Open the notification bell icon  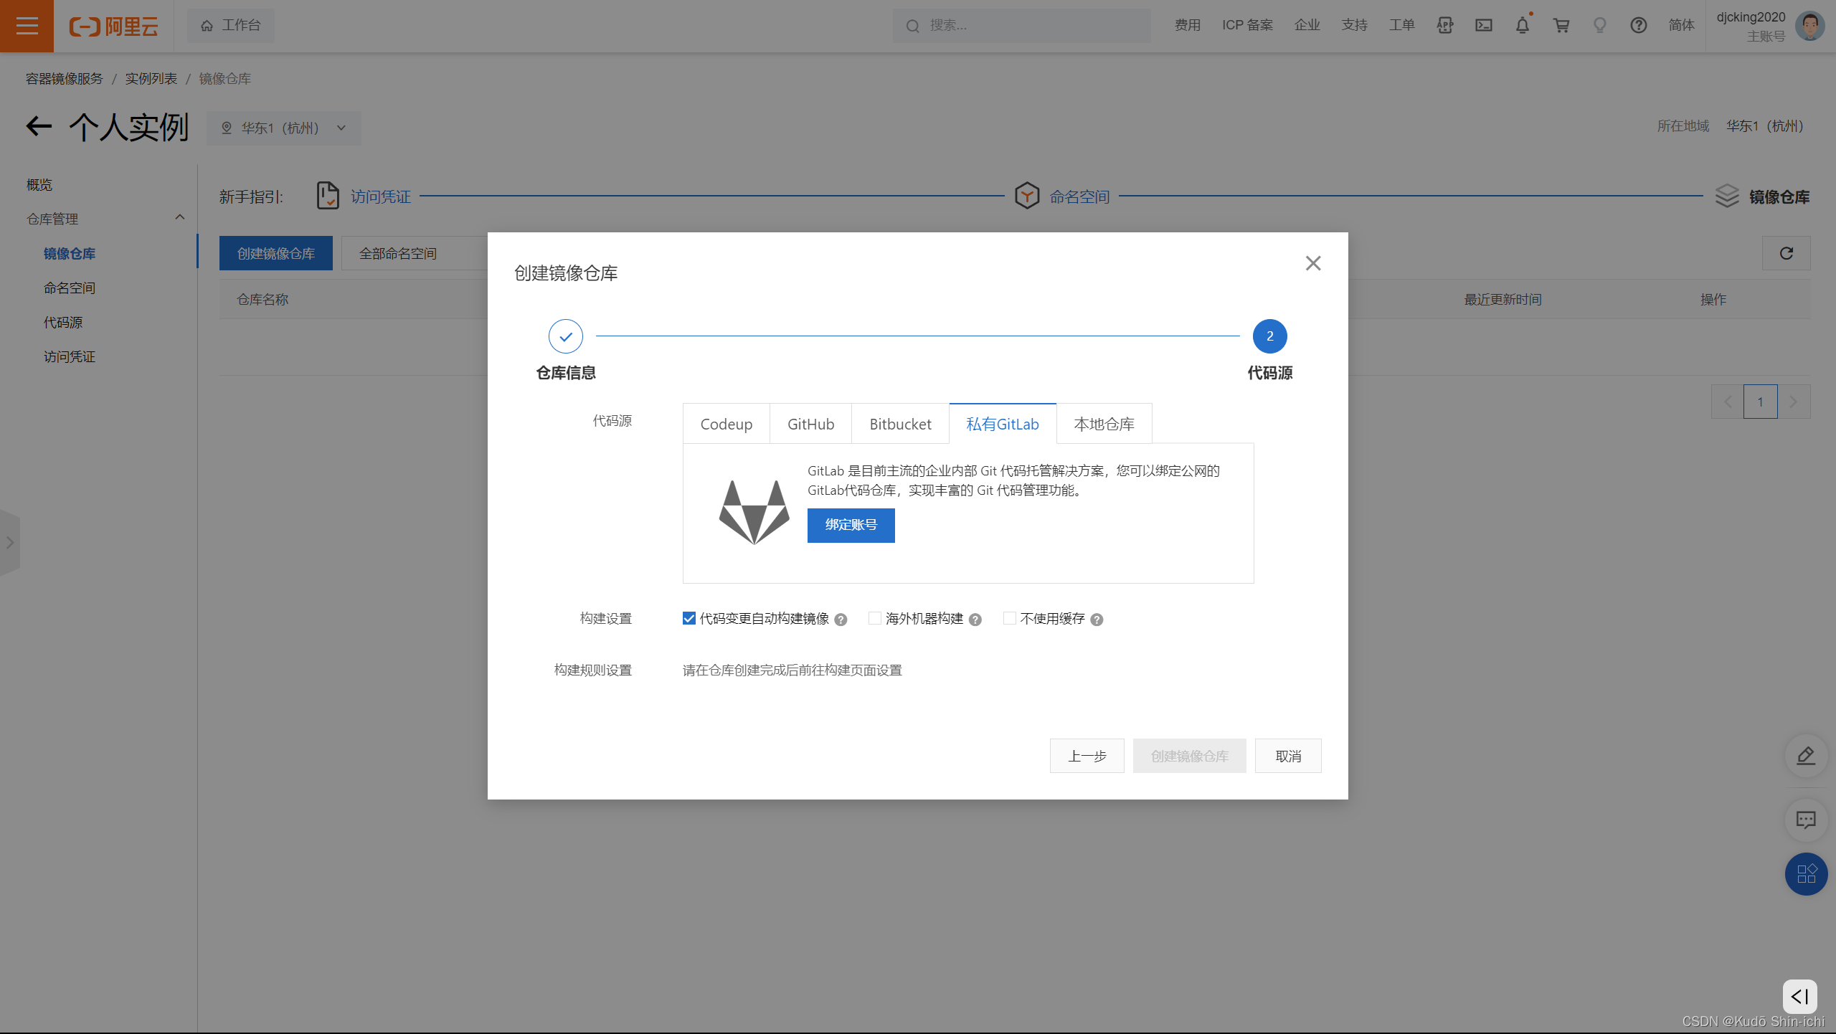point(1522,26)
